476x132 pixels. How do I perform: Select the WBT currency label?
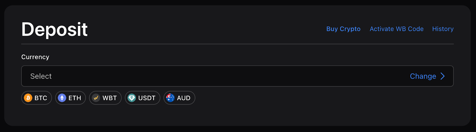click(109, 98)
